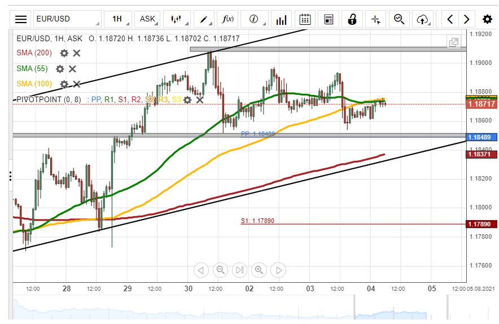Pop out the chart into new window
499x324 pixels.
coord(454,42)
